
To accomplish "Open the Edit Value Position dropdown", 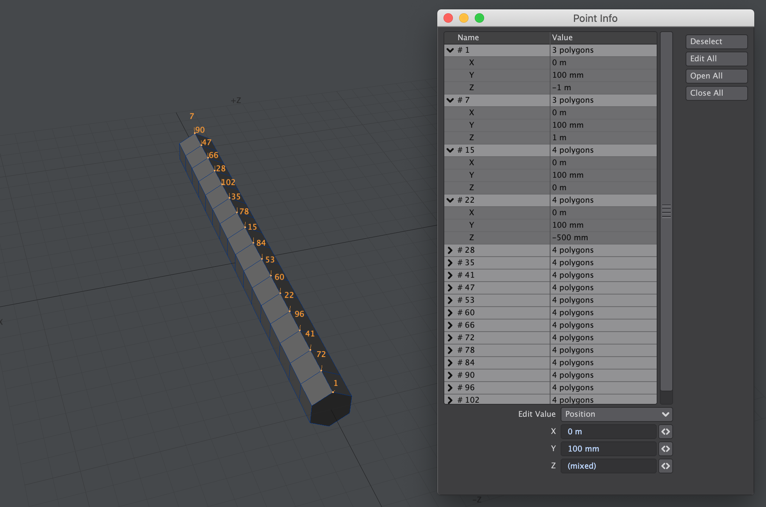I will pyautogui.click(x=616, y=414).
